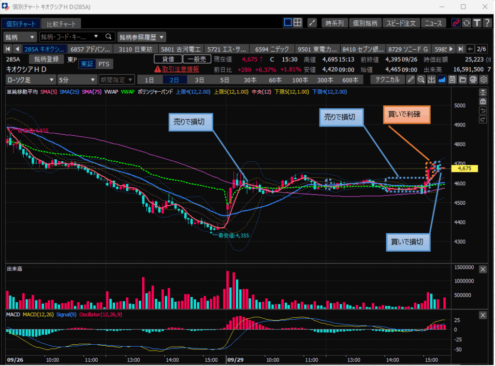Open chart settings gear icon
The height and width of the screenshot is (366, 495).
coord(483,80)
